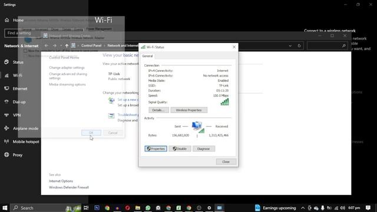Select the General tab in Wi-Fi Status

pos(147,56)
